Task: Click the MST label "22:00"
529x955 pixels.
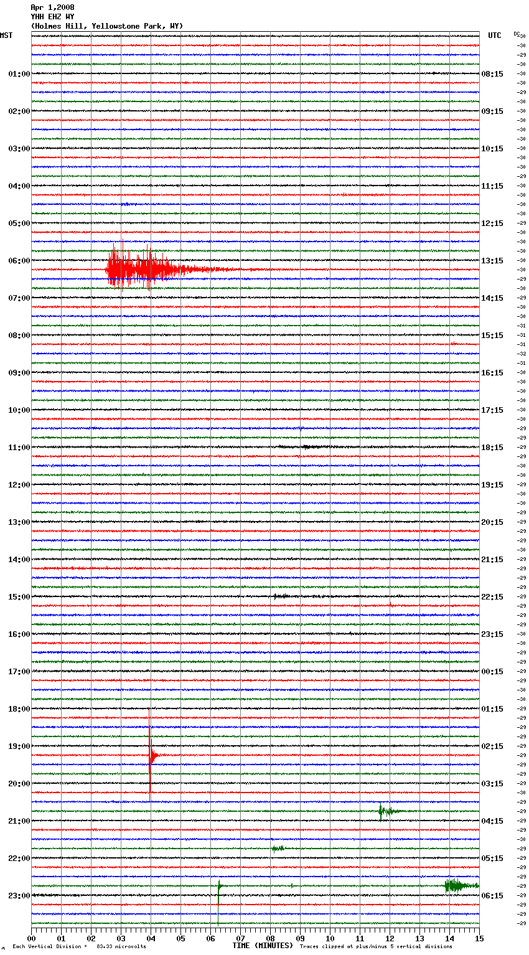Action: pyautogui.click(x=19, y=859)
